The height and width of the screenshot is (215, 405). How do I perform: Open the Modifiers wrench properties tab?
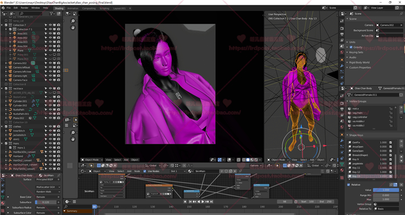pyautogui.click(x=342, y=66)
